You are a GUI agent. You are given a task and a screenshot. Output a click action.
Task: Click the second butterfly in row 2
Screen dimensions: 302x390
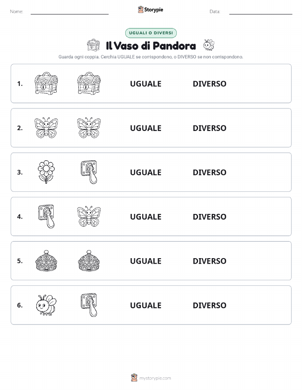pyautogui.click(x=89, y=128)
